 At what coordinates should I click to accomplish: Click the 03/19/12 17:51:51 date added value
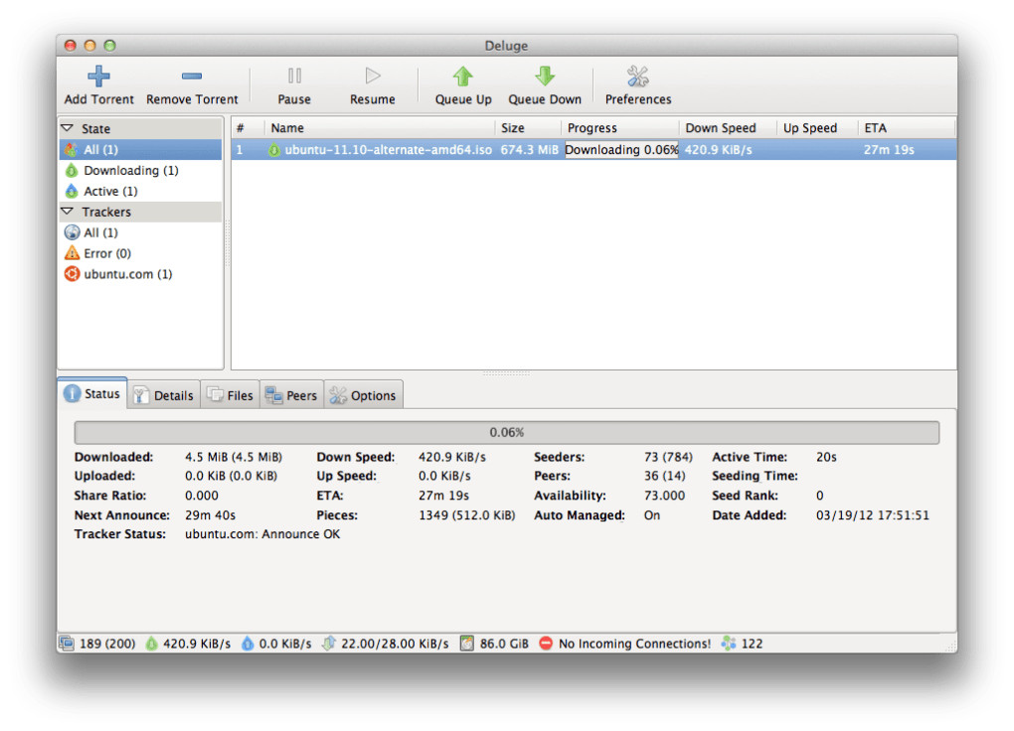point(873,515)
